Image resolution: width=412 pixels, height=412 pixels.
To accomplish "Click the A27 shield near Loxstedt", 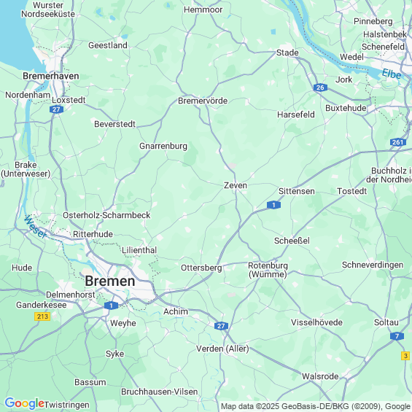I will (56, 109).
